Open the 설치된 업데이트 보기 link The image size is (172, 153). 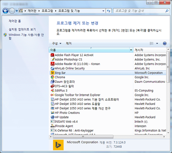tap(22, 29)
